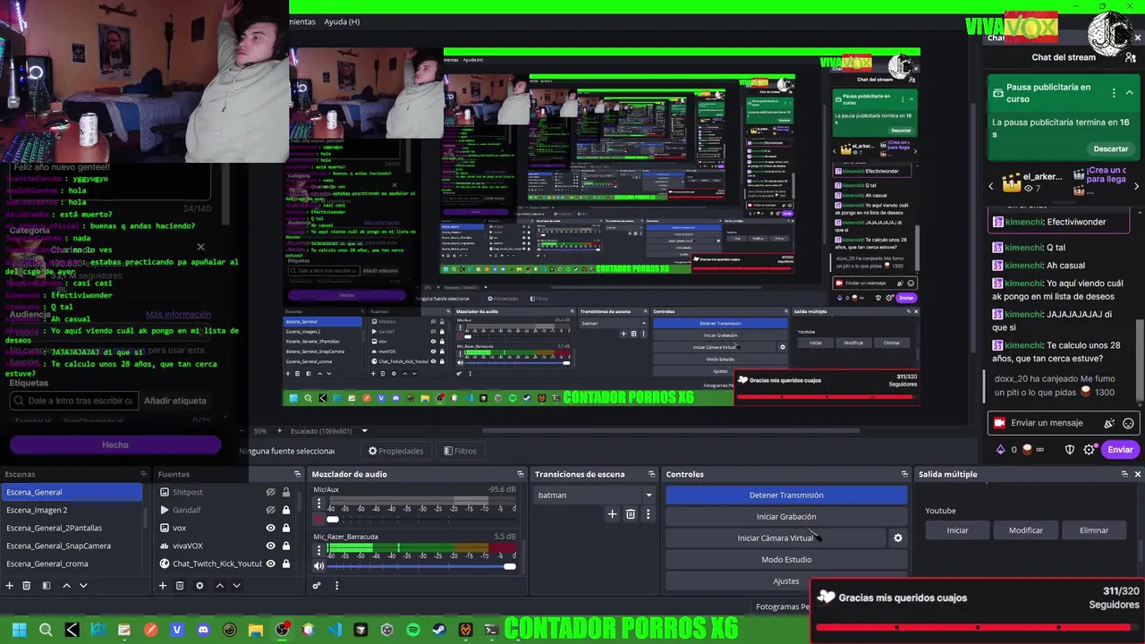1145x644 pixels.
Task: Select the Escena_Imagen 2 scene
Action: coord(72,510)
